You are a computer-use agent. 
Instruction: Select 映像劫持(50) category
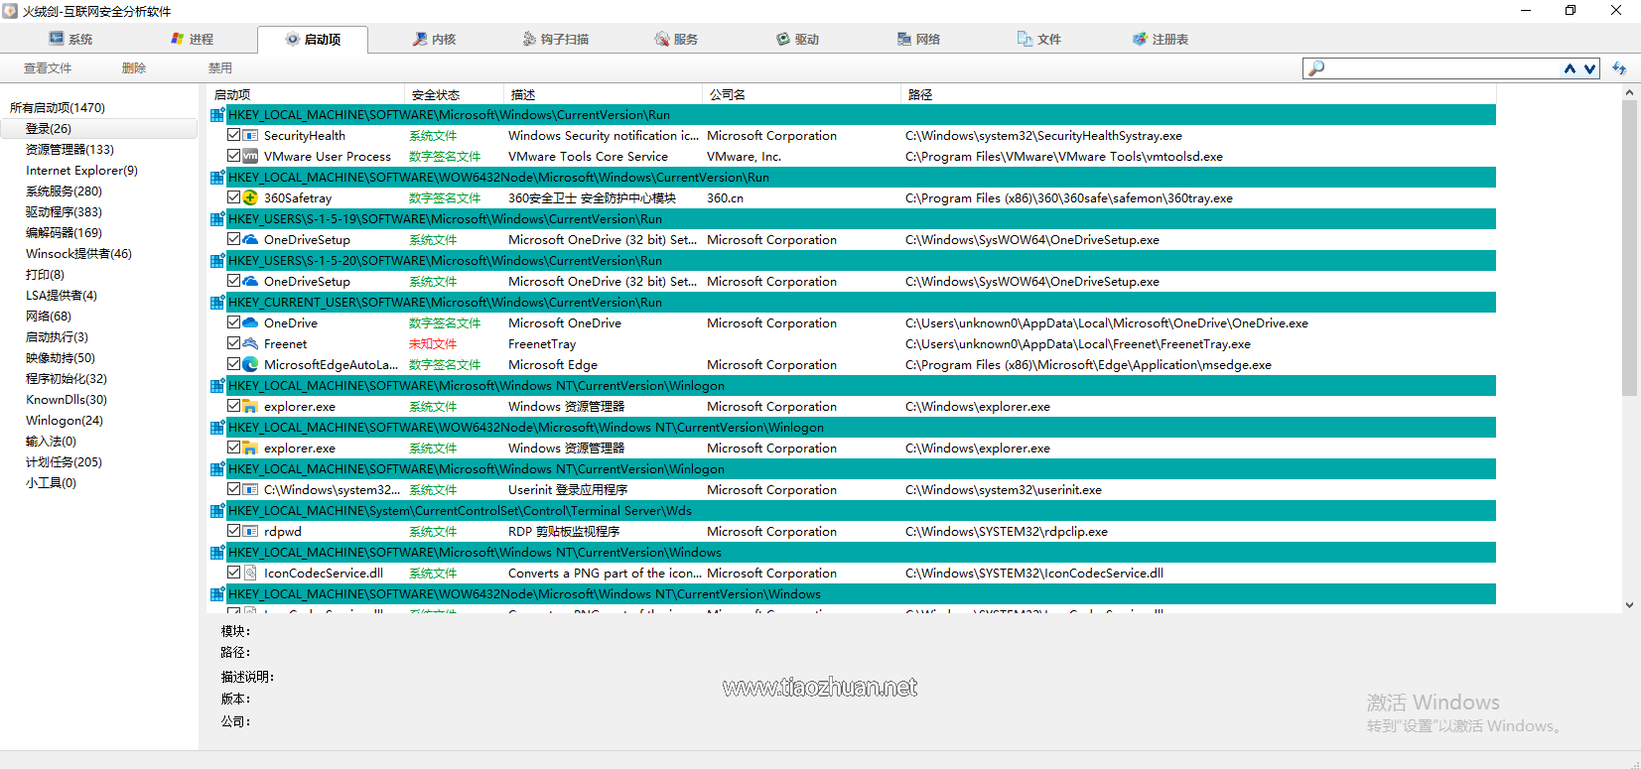[61, 357]
